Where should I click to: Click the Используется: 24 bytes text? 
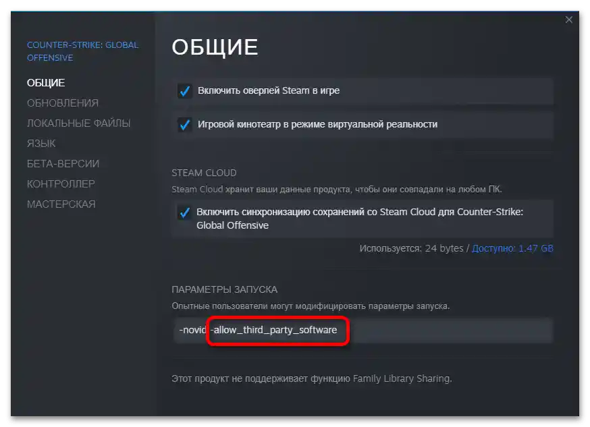(411, 248)
